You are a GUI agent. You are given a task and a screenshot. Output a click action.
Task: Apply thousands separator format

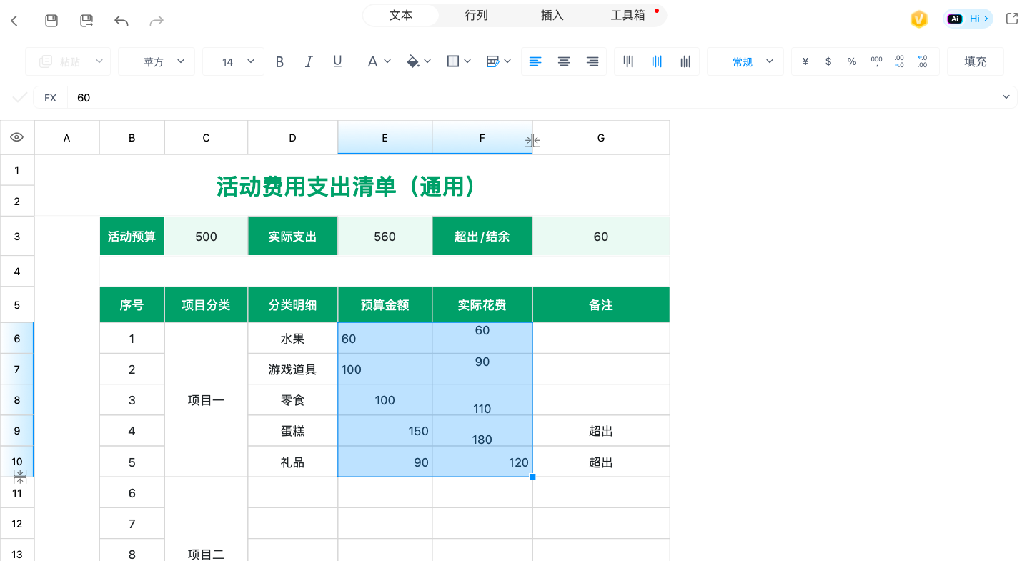[876, 62]
